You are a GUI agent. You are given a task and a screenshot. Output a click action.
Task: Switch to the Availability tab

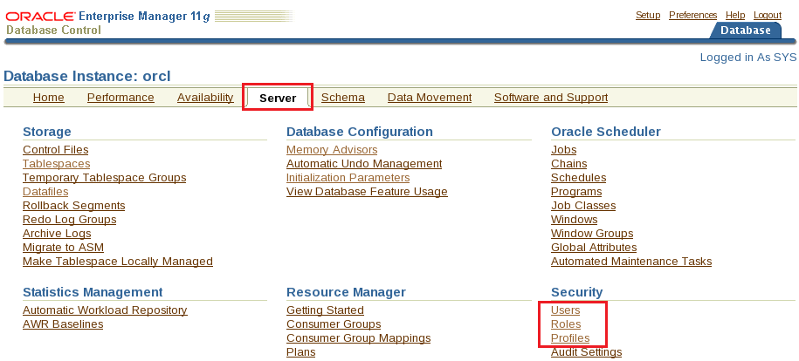click(x=205, y=98)
